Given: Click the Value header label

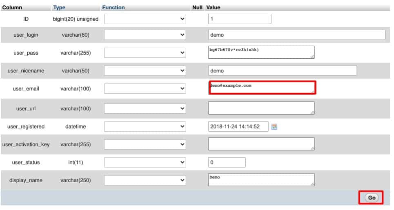Looking at the screenshot, I should pos(214,7).
